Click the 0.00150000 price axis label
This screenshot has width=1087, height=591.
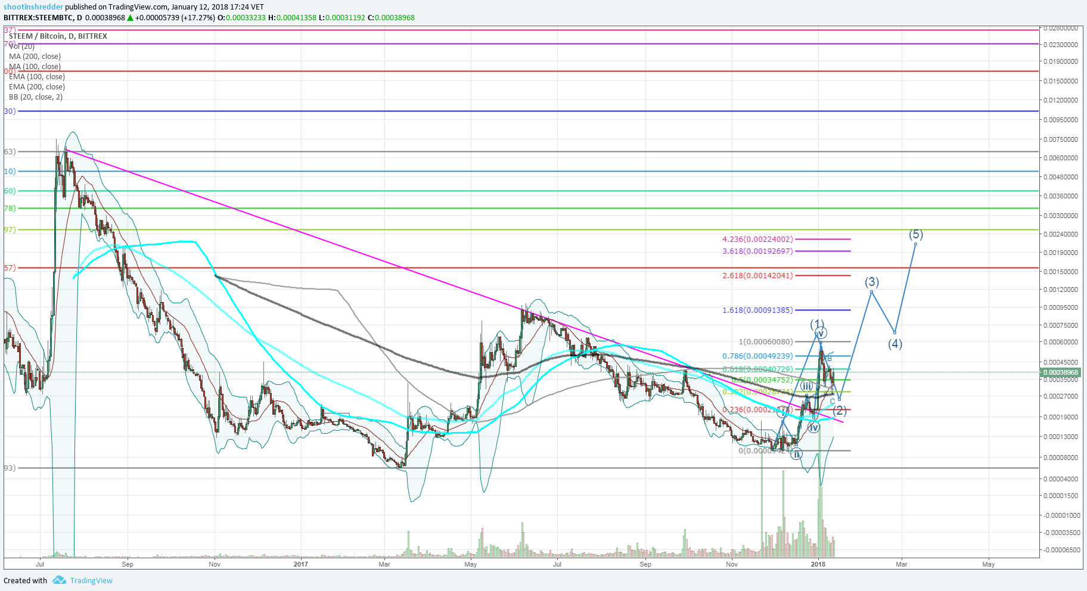coord(1061,272)
